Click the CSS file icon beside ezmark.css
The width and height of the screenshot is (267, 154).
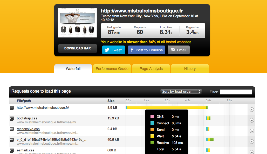12,151
